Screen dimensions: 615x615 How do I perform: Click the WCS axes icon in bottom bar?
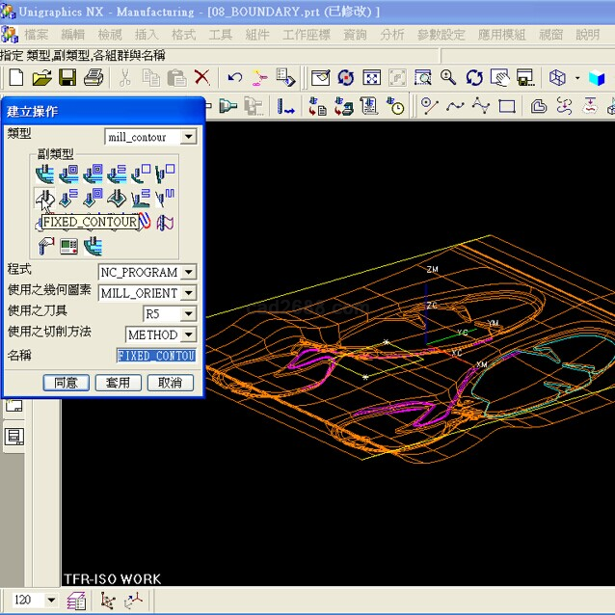(x=134, y=601)
